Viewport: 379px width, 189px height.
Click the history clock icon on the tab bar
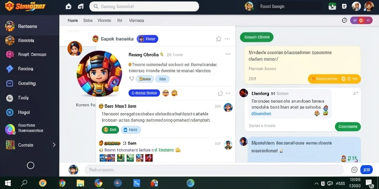(x=345, y=21)
